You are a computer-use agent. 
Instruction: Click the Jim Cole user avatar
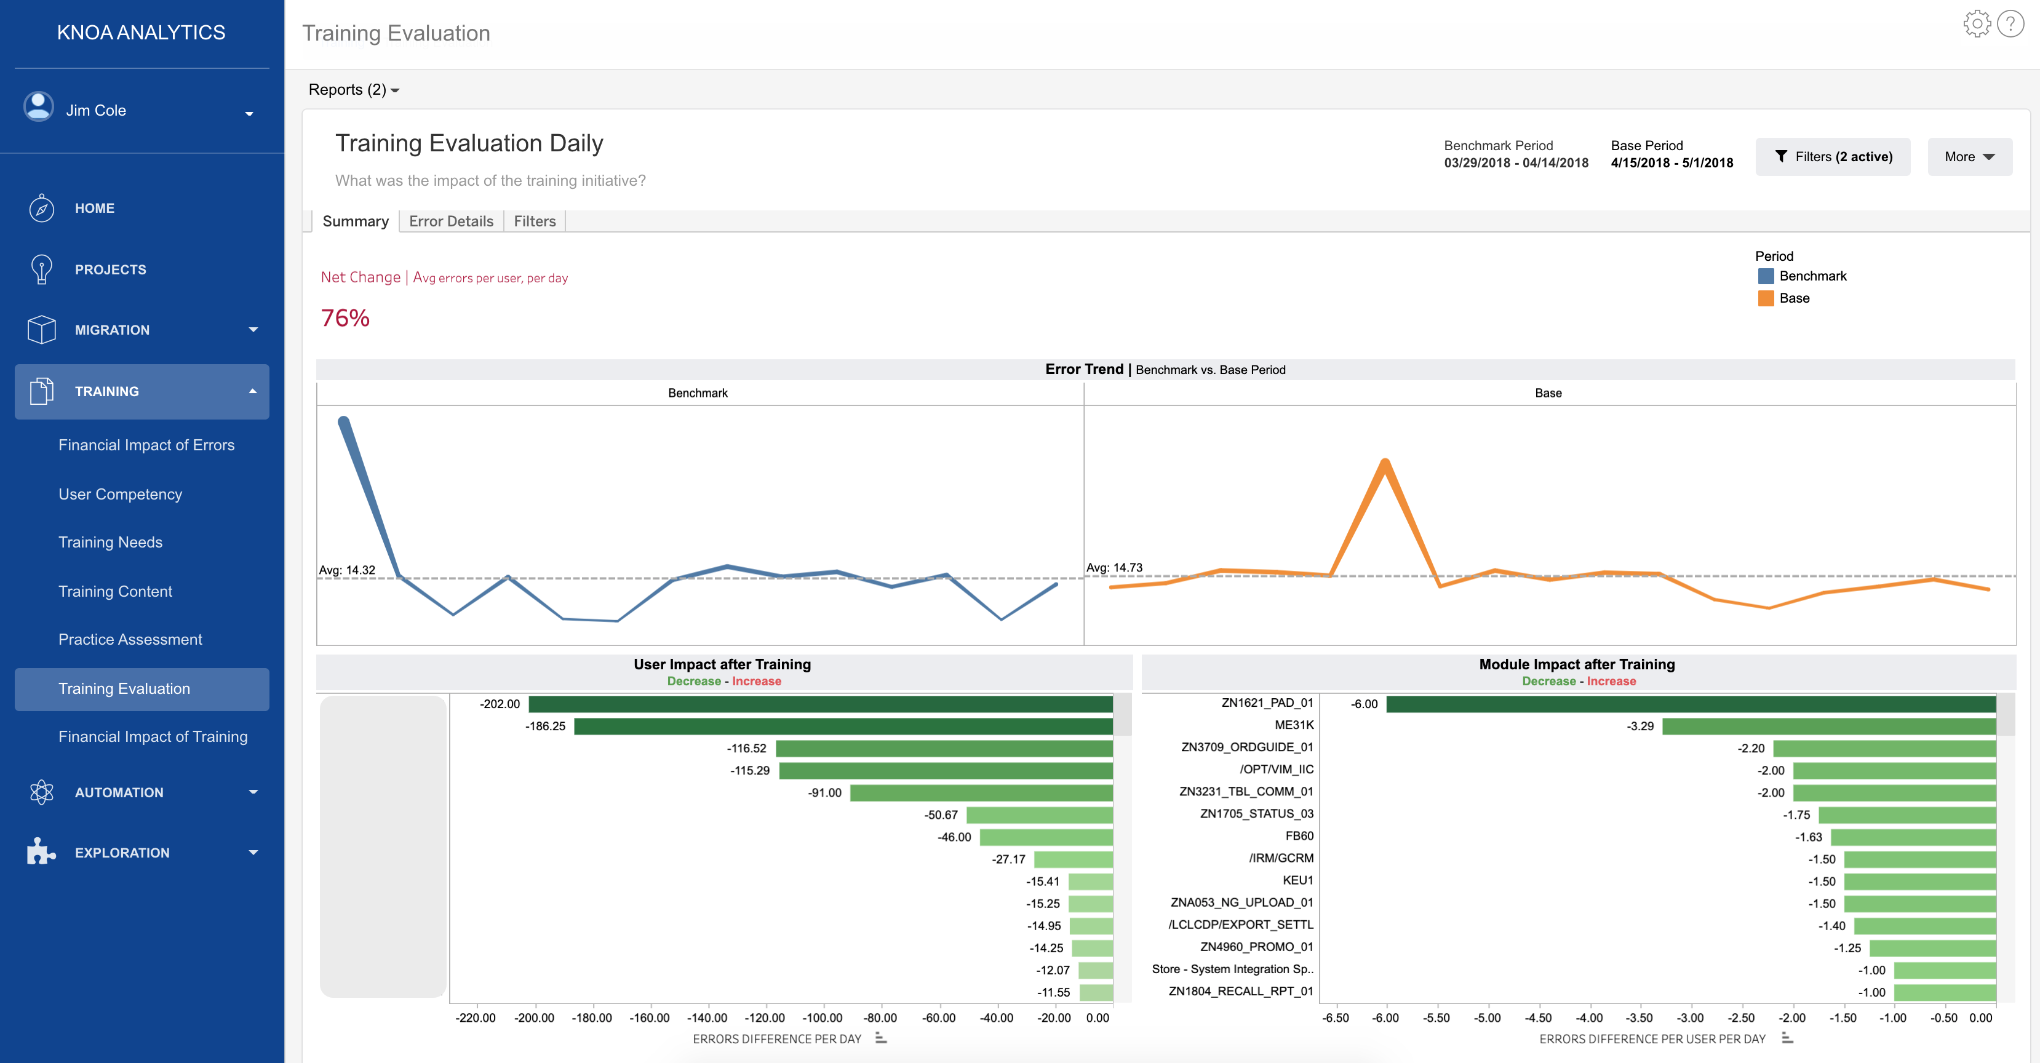[x=38, y=107]
